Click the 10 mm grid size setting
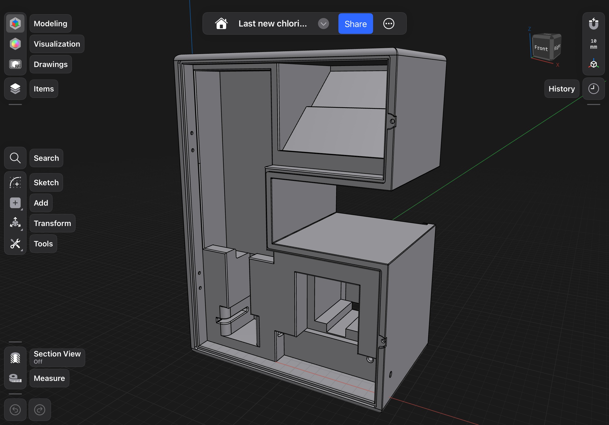This screenshot has height=425, width=609. (593, 44)
